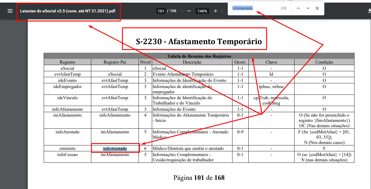
Task: Click heading S-2230 - Afastamento Temporário
Action: coord(199,42)
